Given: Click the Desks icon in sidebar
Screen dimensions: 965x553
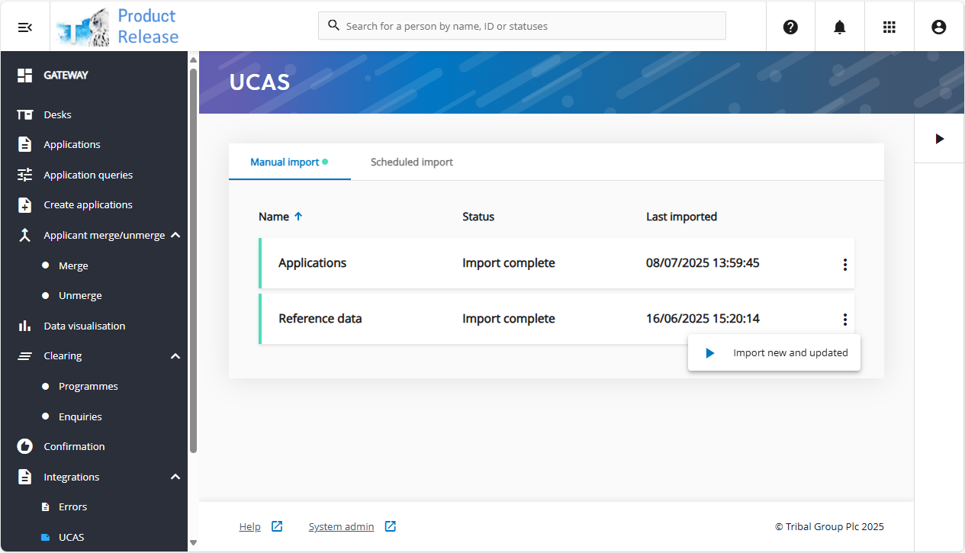Looking at the screenshot, I should 25,115.
